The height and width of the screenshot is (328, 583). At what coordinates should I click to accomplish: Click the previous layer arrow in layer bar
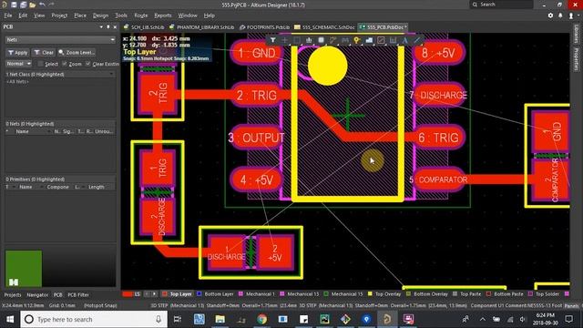(x=147, y=293)
